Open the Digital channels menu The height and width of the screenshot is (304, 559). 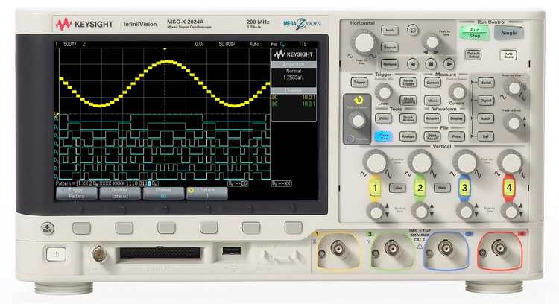[486, 100]
